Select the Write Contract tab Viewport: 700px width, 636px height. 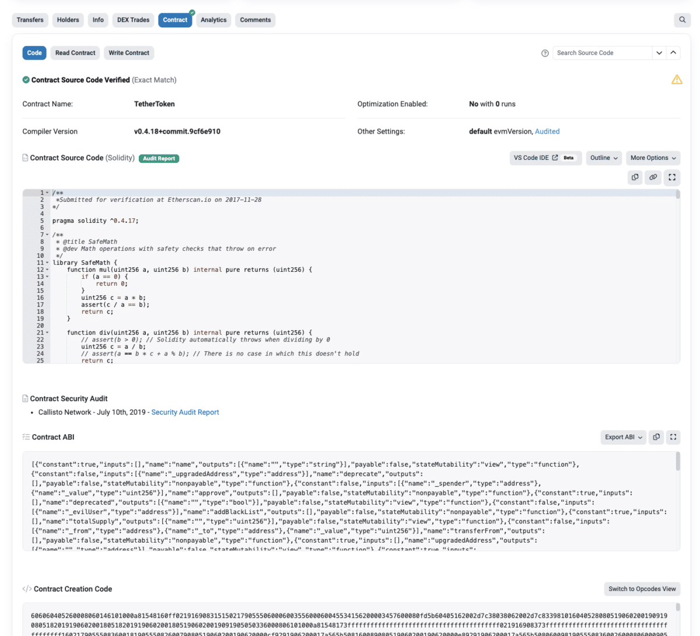click(128, 53)
